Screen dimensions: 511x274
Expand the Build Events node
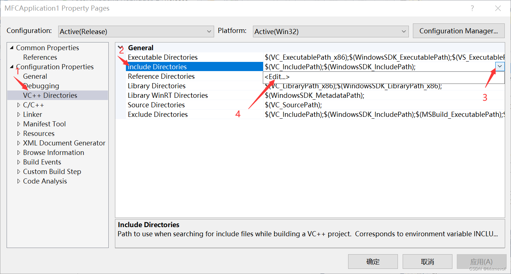19,162
